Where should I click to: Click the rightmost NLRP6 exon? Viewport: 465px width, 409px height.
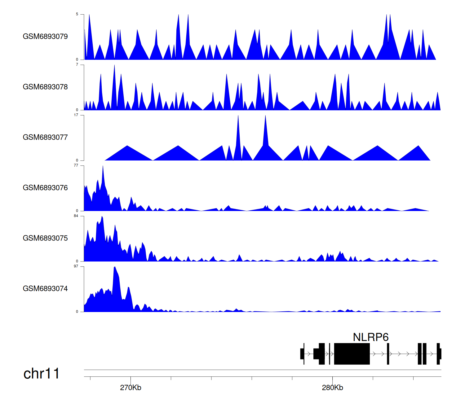tap(439, 354)
